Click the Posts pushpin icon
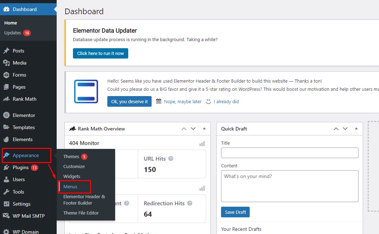The width and height of the screenshot is (379, 234). (6, 51)
